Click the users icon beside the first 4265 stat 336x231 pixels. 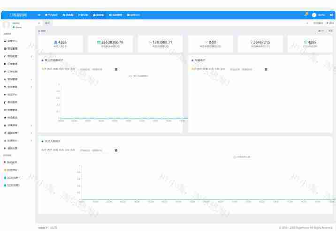coord(56,42)
